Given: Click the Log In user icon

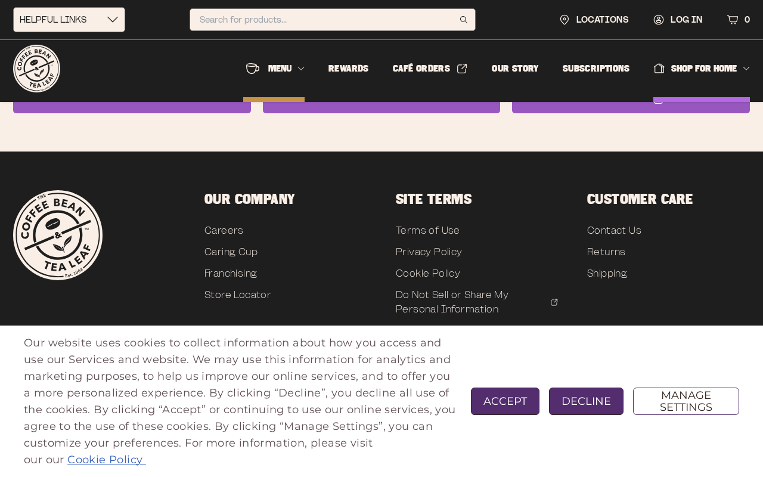Looking at the screenshot, I should [659, 20].
